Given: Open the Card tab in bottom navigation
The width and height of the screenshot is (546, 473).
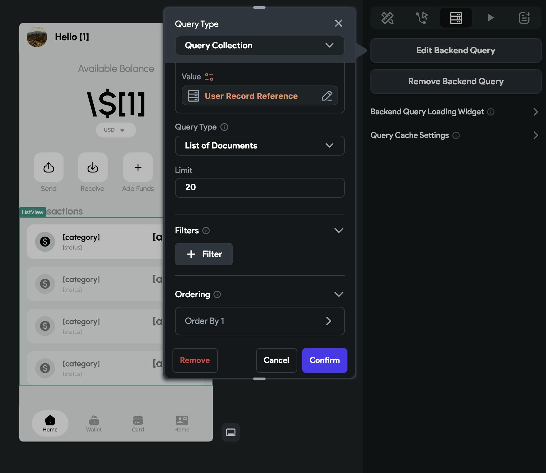Looking at the screenshot, I should click(x=138, y=424).
